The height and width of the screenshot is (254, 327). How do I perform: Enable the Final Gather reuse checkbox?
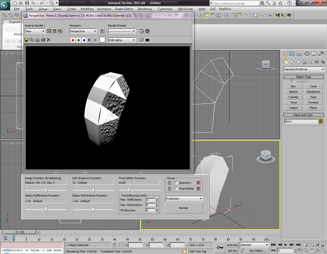pos(176,189)
